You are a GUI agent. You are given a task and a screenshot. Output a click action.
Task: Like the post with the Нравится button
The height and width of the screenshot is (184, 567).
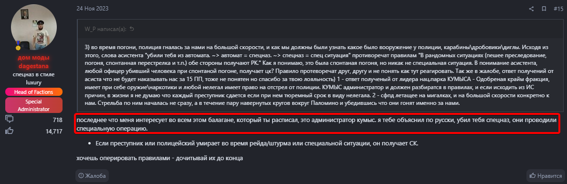tap(545, 176)
